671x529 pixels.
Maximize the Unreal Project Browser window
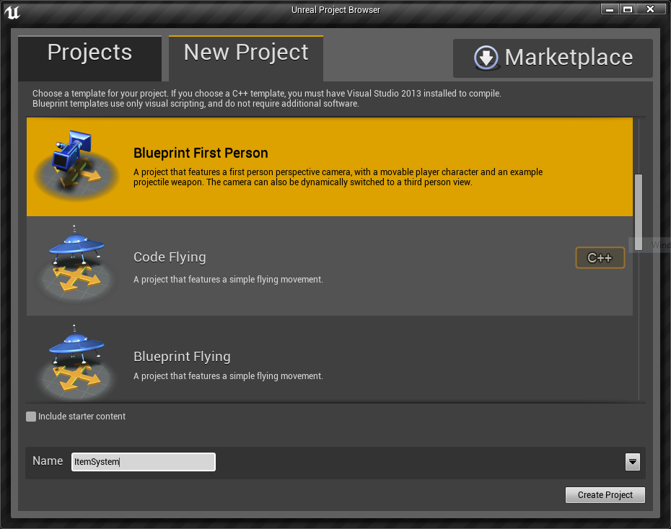(628, 9)
